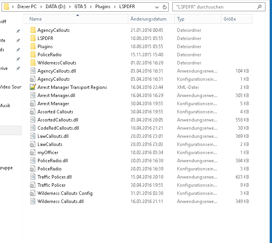Click the Arrest Manager Transport Regions XML icon
This screenshot has height=243, width=272.
33,87
